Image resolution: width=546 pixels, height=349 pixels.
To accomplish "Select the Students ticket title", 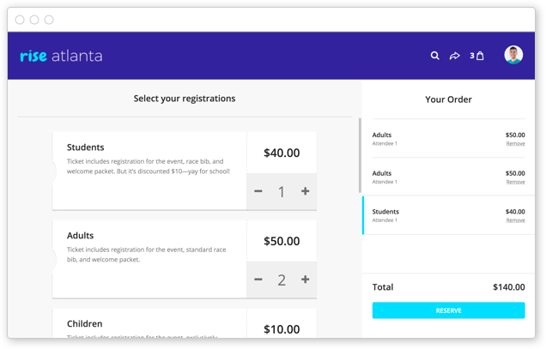I will (x=85, y=147).
